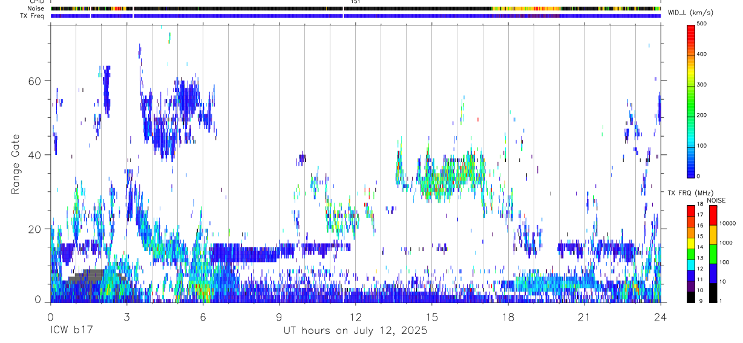Click the 21 tick on UT hours axis
The width and height of the screenshot is (743, 343).
coord(584,316)
